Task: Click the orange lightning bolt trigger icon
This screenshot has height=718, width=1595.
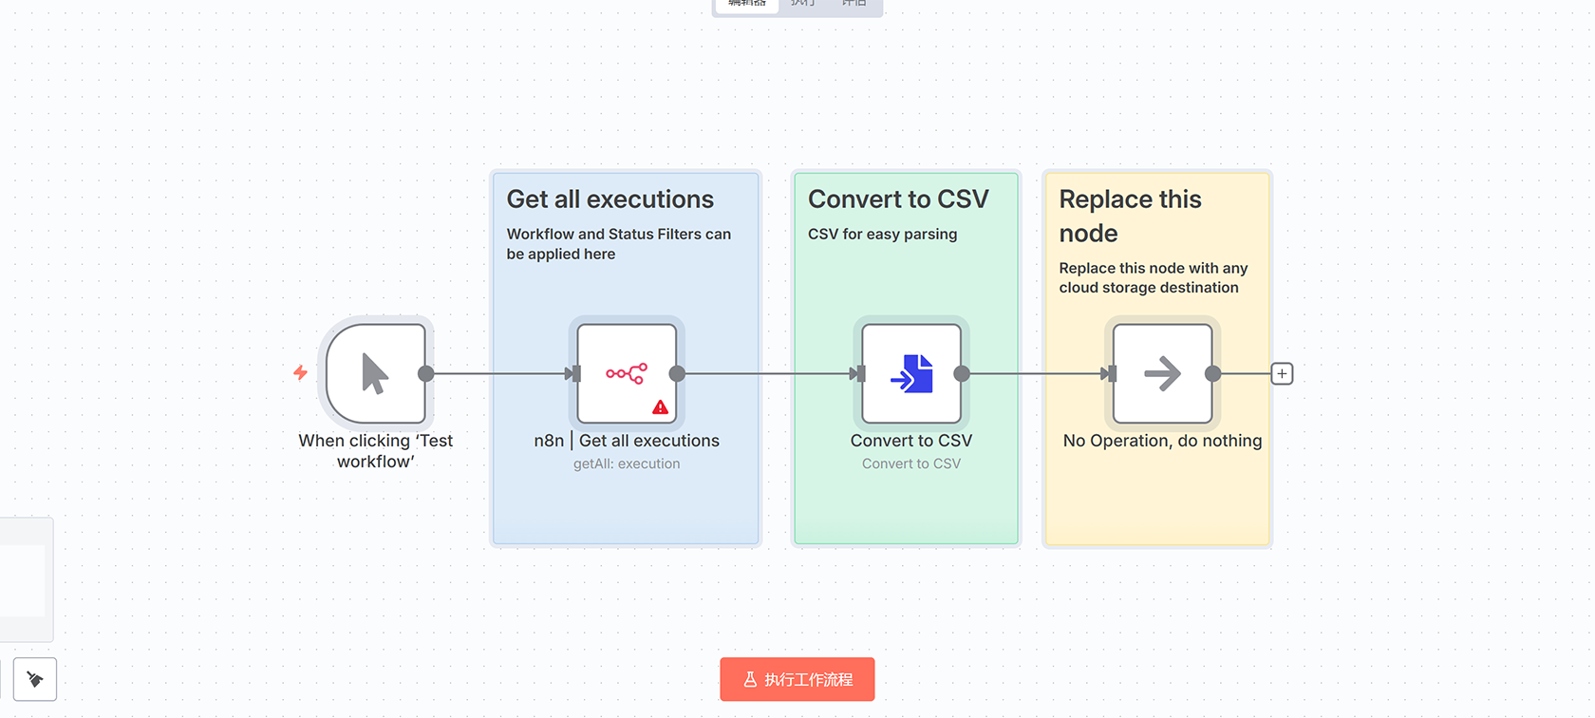Action: tap(300, 372)
